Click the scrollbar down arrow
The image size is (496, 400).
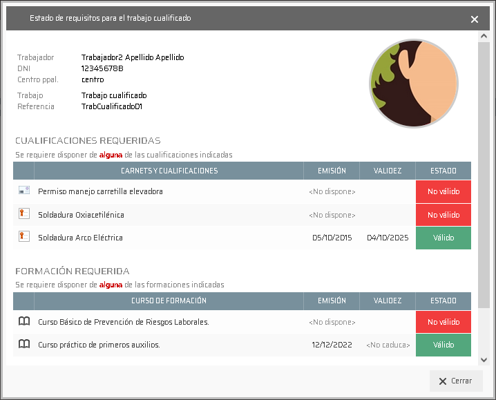(484, 359)
